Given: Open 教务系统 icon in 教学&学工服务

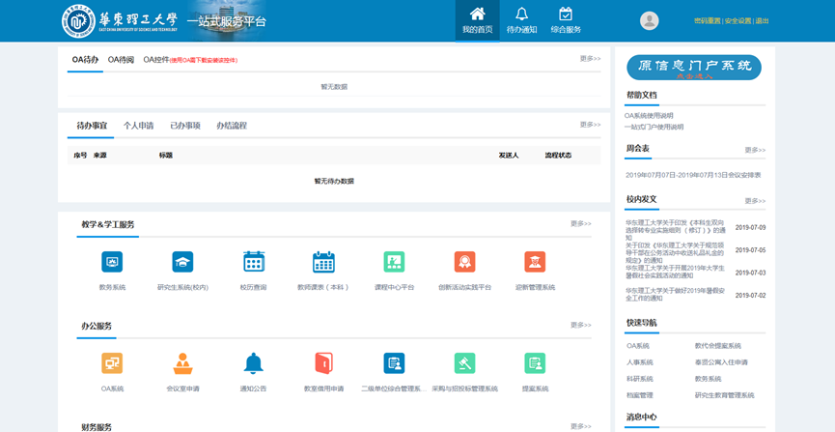Looking at the screenshot, I should pos(112,262).
